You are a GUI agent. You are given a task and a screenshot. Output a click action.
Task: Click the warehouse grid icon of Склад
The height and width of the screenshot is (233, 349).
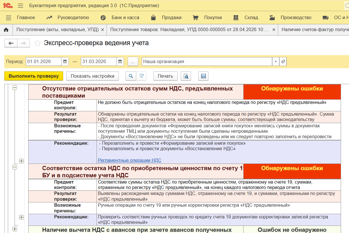[236, 18]
